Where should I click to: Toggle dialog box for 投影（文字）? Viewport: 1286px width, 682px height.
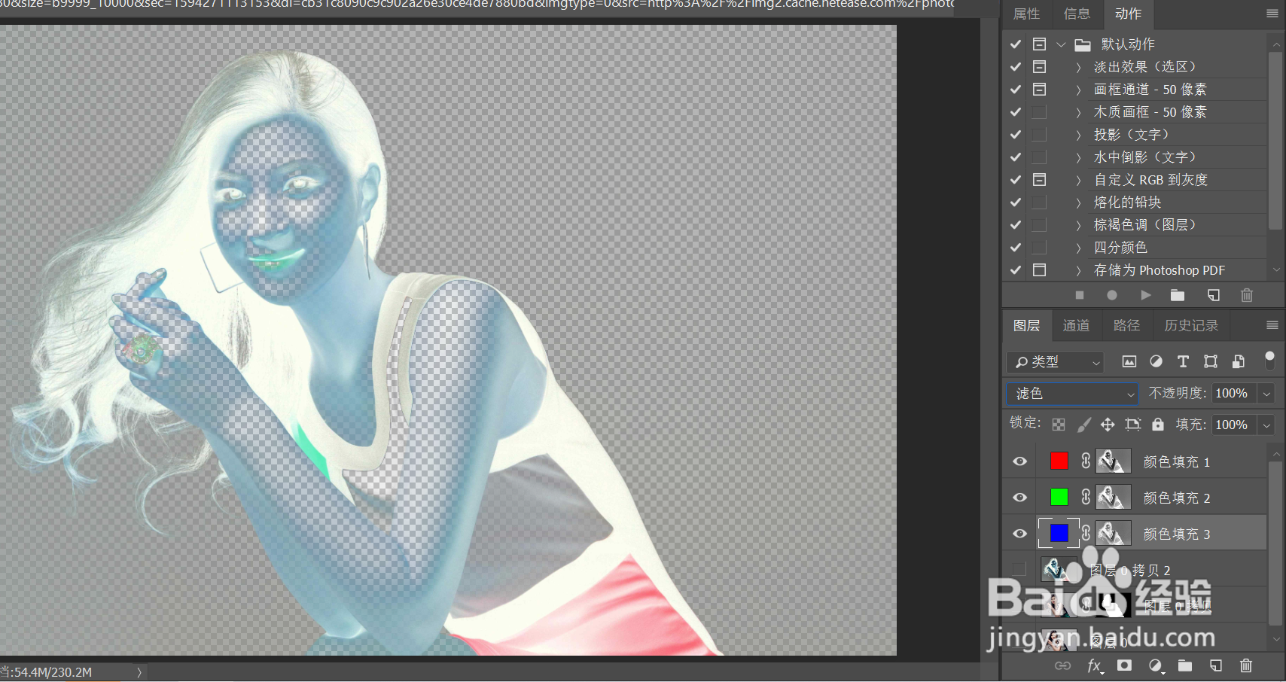pos(1039,135)
